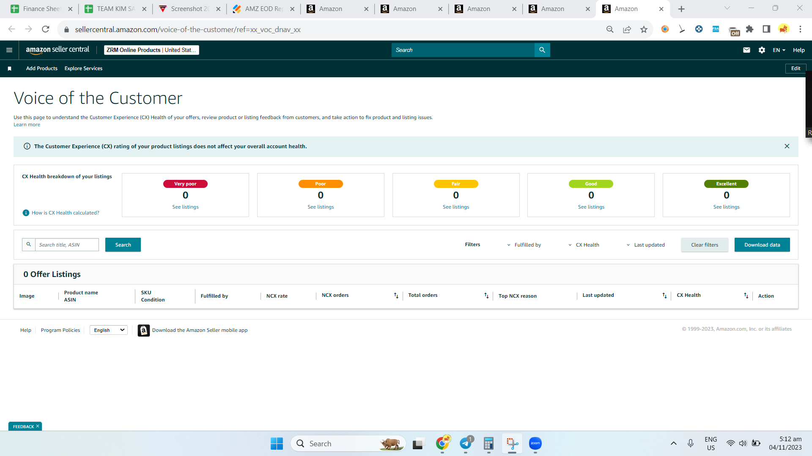See listings under Excellent
The height and width of the screenshot is (456, 812).
pos(727,207)
